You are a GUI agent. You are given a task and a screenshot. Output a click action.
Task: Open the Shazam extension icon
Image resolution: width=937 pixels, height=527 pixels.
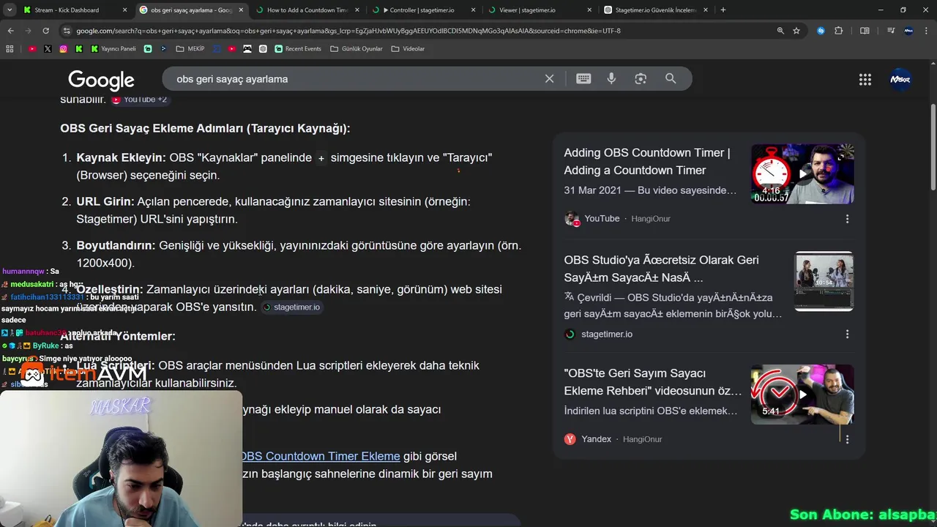821,31
